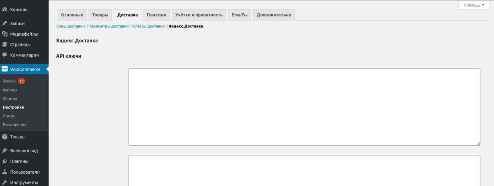
Task: Focus the first API ключи text area
Action: (x=304, y=107)
